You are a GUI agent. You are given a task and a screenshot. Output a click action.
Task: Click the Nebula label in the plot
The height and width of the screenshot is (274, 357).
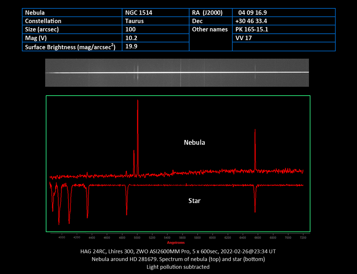194,142
